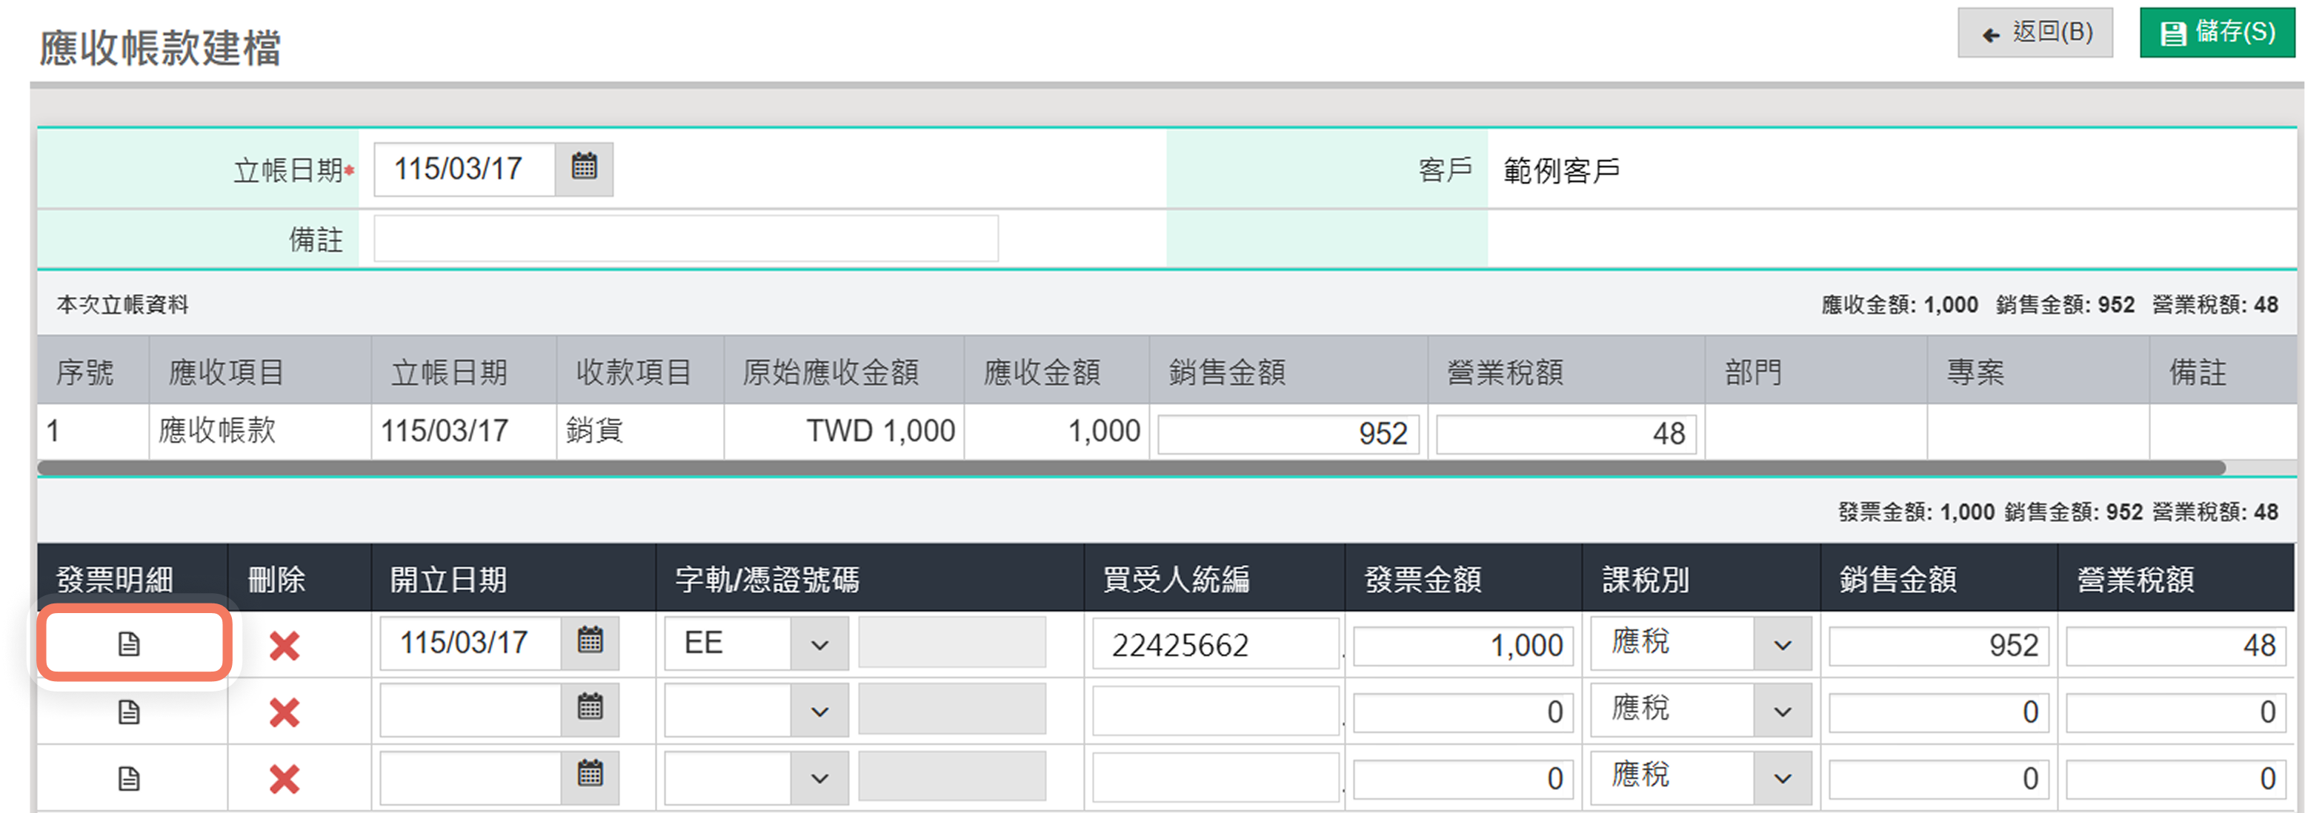Screen dimensions: 2305x813
Task: Open invoice detail for first row
Action: point(129,643)
